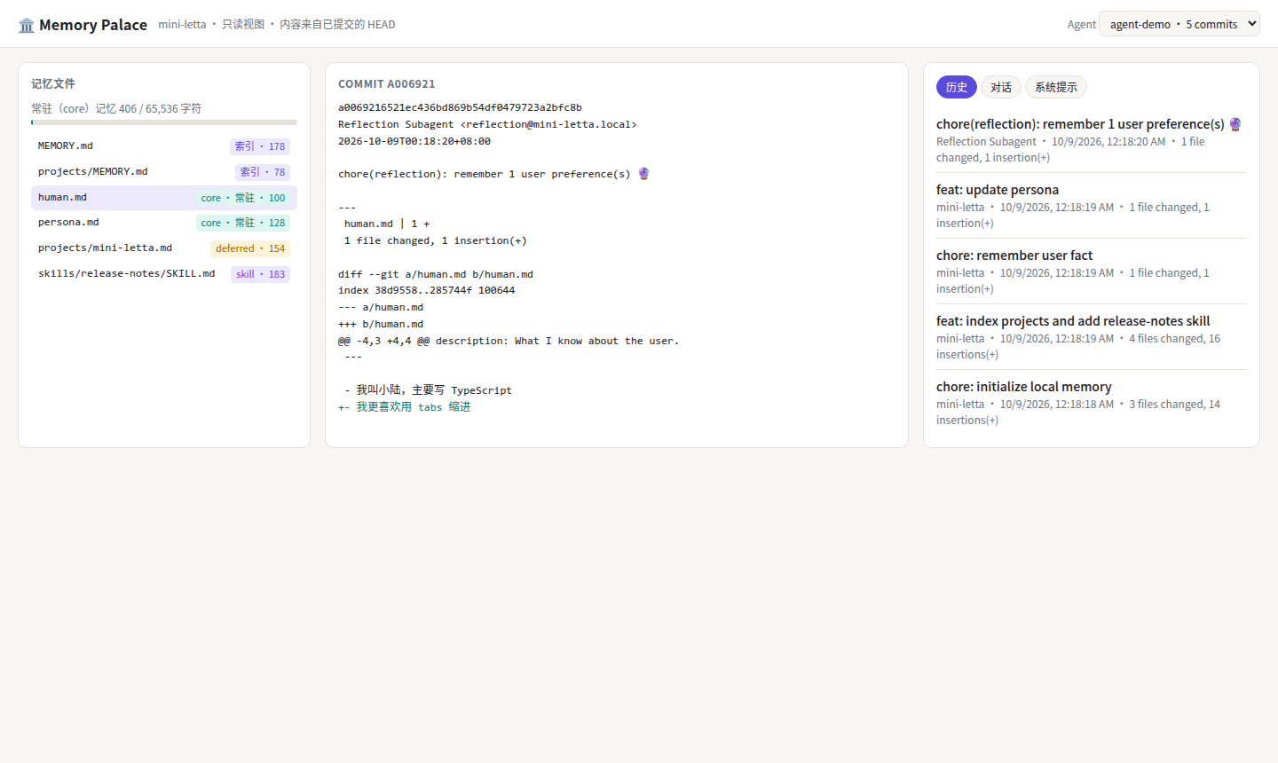Click the full commit hash line
Viewport: 1278px width, 763px height.
click(460, 108)
